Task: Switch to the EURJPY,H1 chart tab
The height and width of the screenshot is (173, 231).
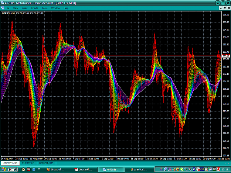Action: [x=28, y=163]
